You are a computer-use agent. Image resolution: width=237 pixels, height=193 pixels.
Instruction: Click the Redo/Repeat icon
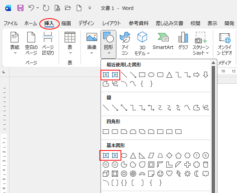pos(46,8)
